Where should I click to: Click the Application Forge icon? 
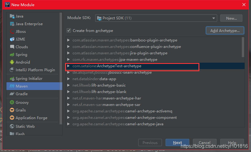[12, 118]
